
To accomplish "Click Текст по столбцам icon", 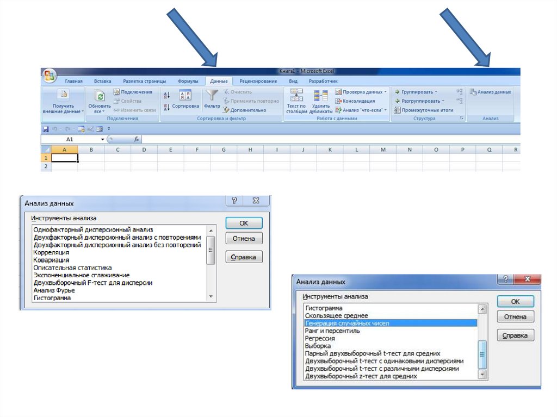I will 296,95.
